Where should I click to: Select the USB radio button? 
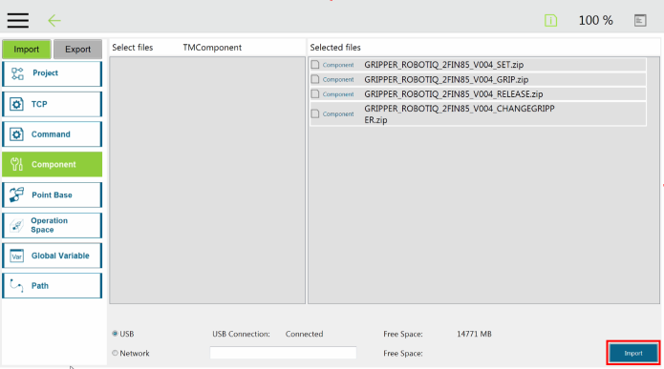pos(115,334)
